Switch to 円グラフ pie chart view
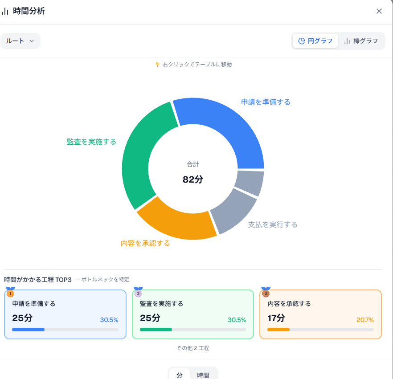This screenshot has width=393, height=379. tap(315, 41)
